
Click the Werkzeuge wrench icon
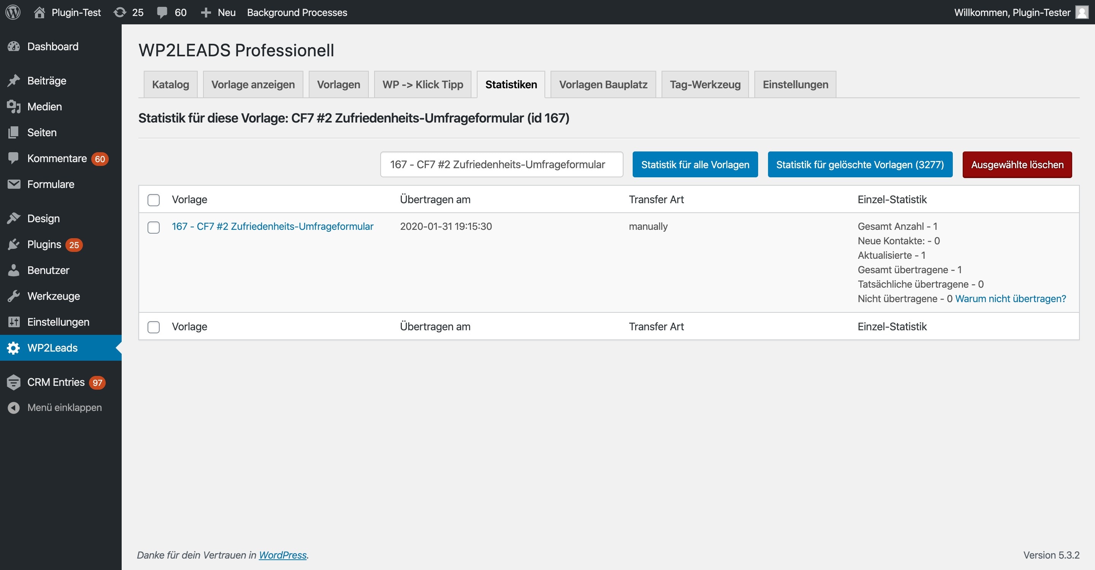click(x=14, y=296)
